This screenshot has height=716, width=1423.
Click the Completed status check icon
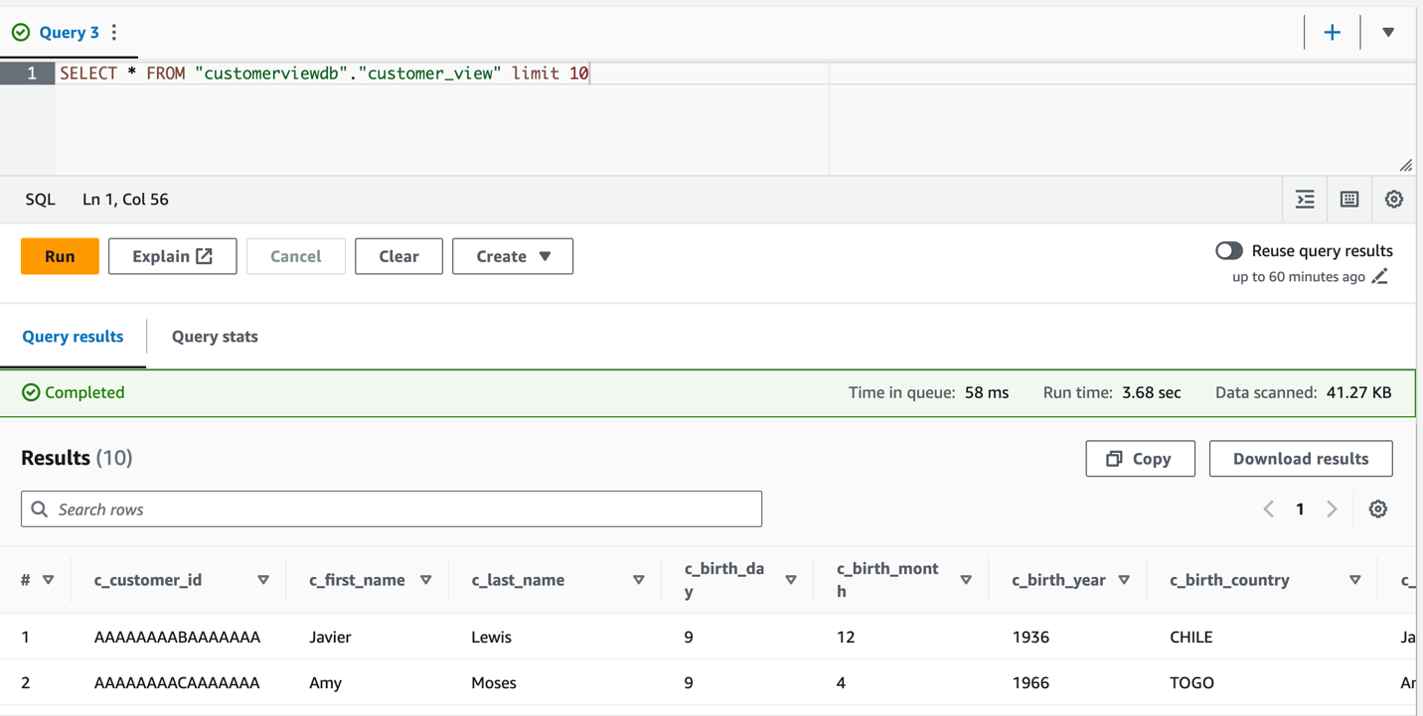pos(31,392)
